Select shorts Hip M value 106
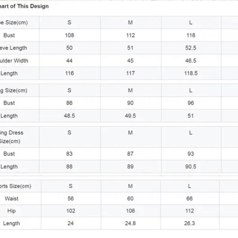238x238 pixels. click(130, 211)
